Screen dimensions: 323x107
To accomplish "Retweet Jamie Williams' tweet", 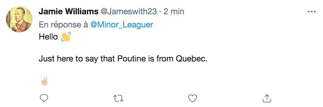I will [119, 98].
